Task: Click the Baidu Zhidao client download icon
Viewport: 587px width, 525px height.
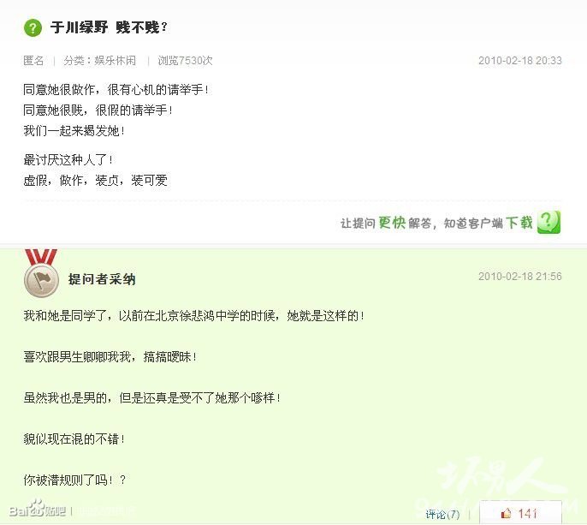Action: (x=548, y=222)
